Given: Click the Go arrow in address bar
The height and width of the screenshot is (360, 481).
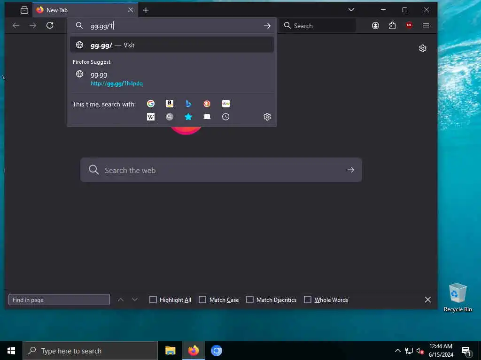Looking at the screenshot, I should 267,26.
